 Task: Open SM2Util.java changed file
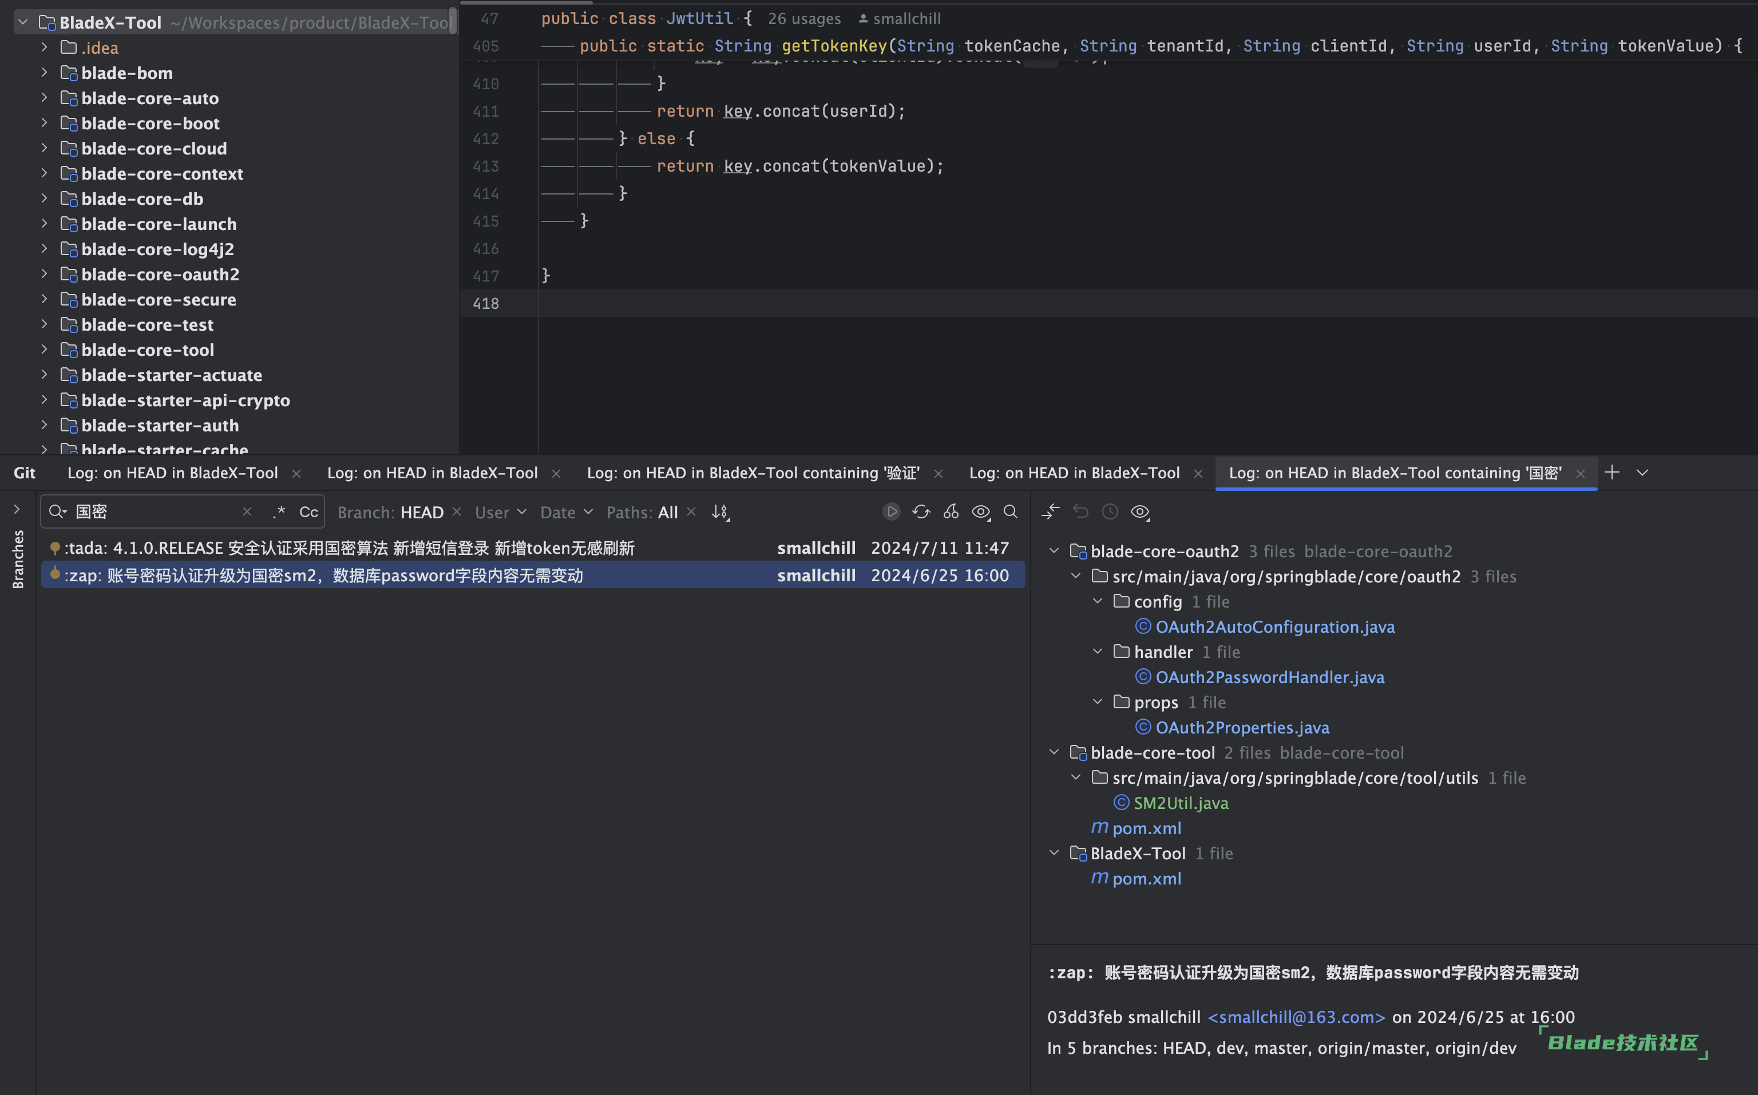coord(1181,803)
